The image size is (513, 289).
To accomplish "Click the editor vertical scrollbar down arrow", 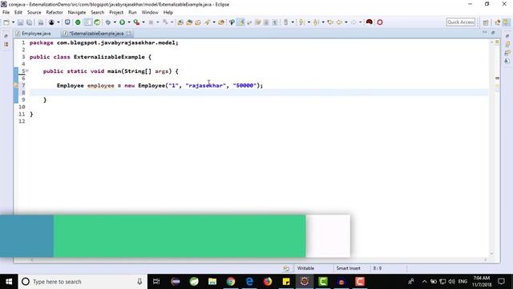I will (491, 254).
